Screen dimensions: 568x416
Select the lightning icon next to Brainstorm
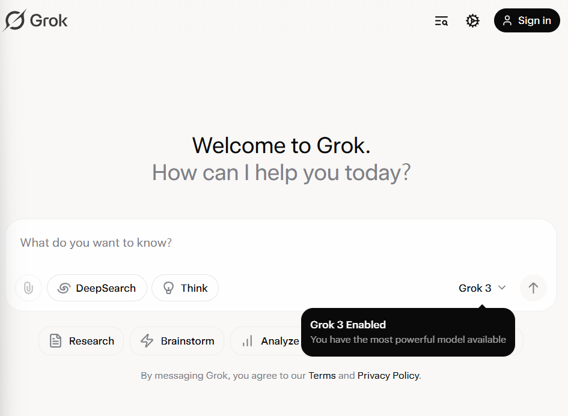click(148, 340)
